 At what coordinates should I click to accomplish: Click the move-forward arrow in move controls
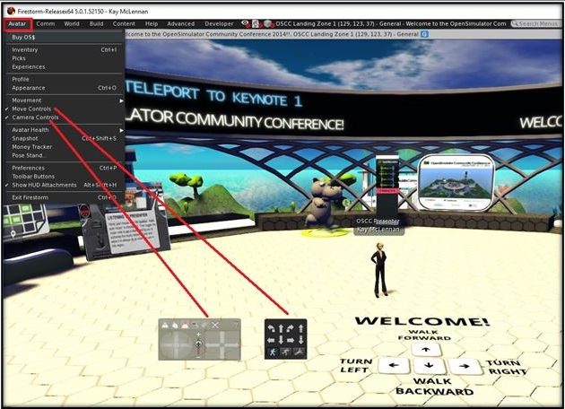point(281,328)
